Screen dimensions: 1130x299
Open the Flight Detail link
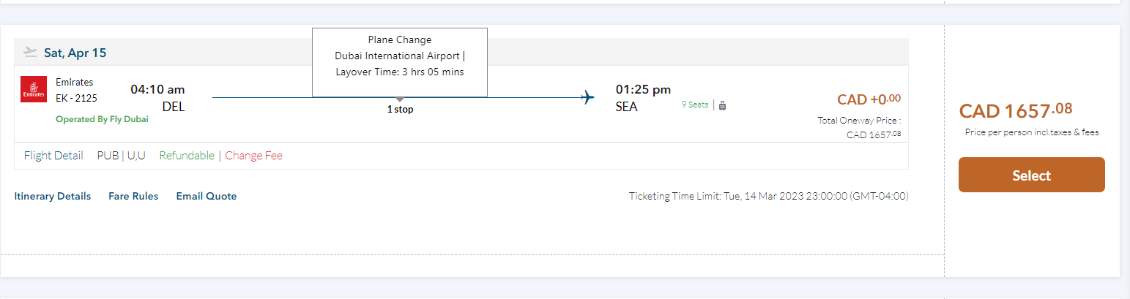tap(53, 156)
